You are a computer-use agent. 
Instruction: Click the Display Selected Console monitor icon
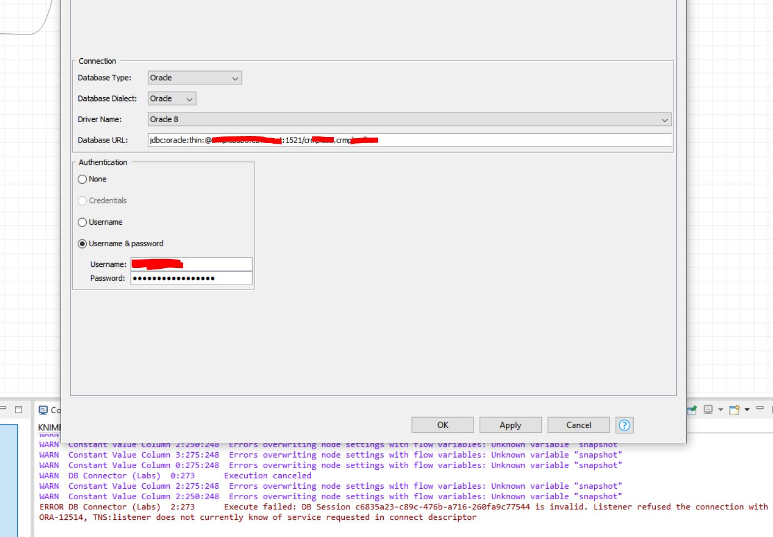pos(708,410)
